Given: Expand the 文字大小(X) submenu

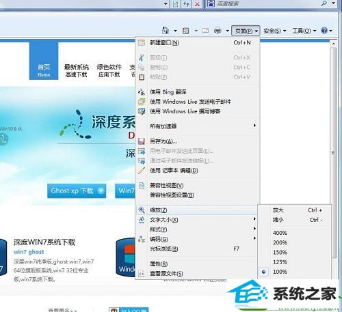Looking at the screenshot, I should click(198, 220).
